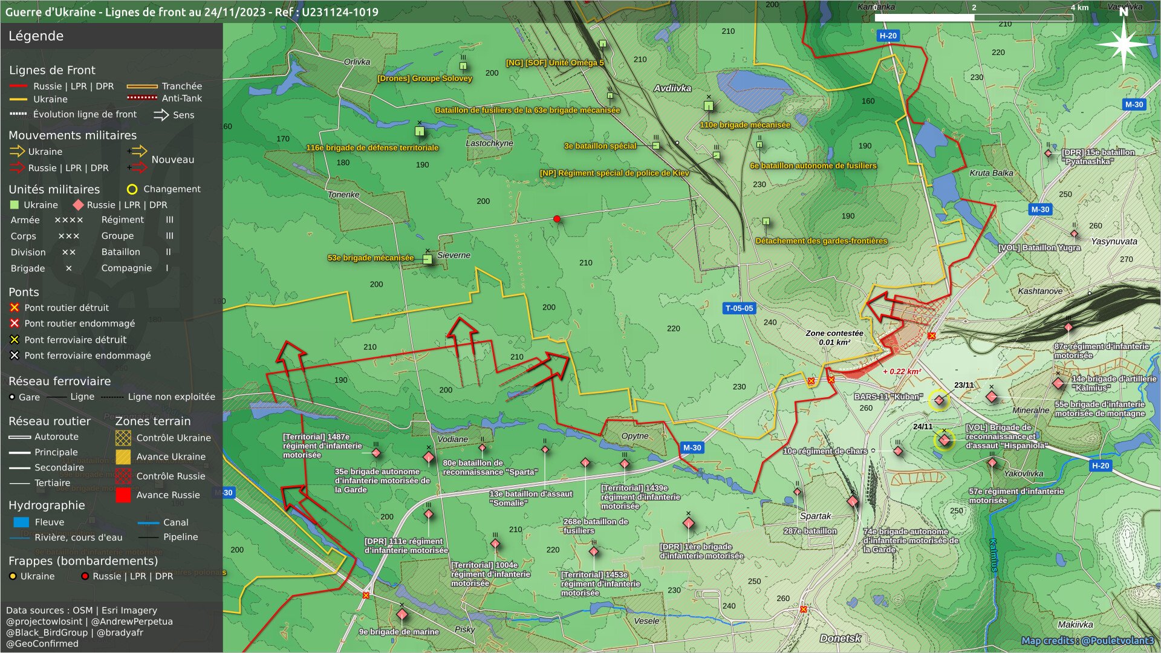Viewport: 1161px width, 653px height.
Task: Click the @GeoConfirmed data source text
Action: pos(42,643)
